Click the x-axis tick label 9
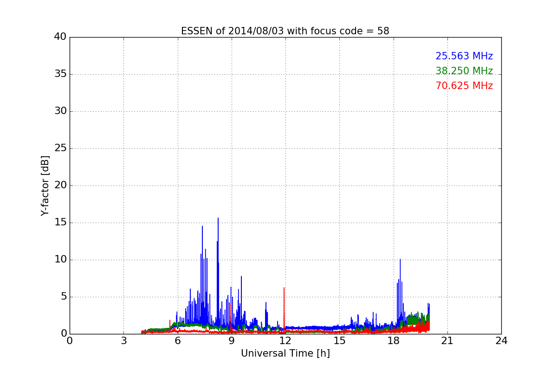This screenshot has width=557, height=371. pos(232,341)
